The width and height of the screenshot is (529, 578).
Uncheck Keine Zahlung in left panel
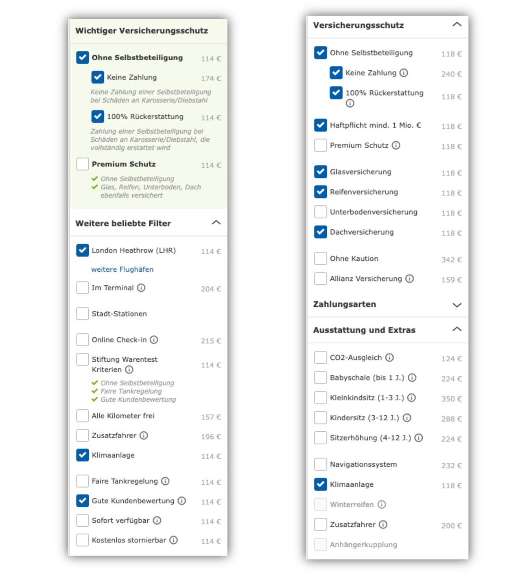coord(98,77)
